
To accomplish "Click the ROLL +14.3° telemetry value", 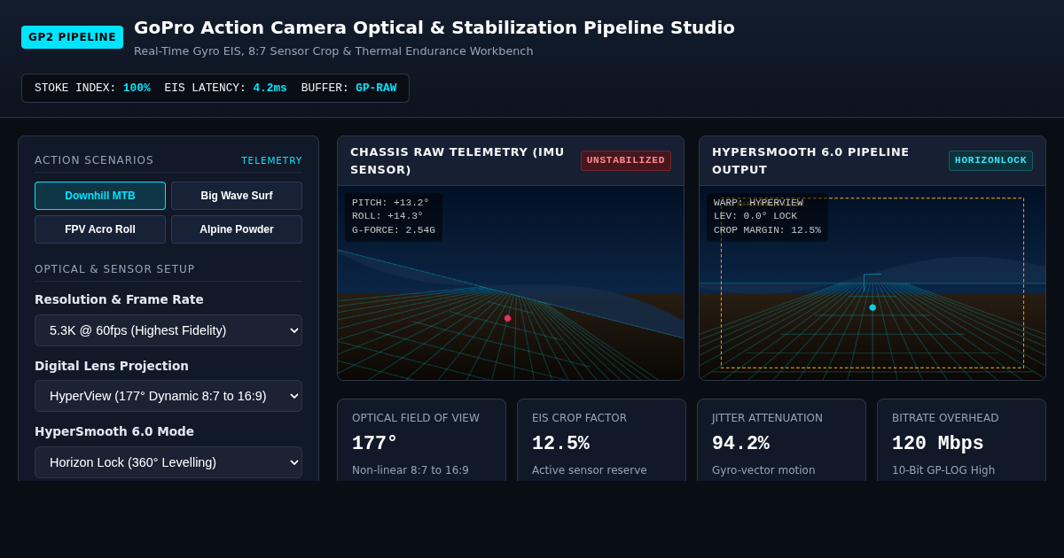I will (x=387, y=216).
